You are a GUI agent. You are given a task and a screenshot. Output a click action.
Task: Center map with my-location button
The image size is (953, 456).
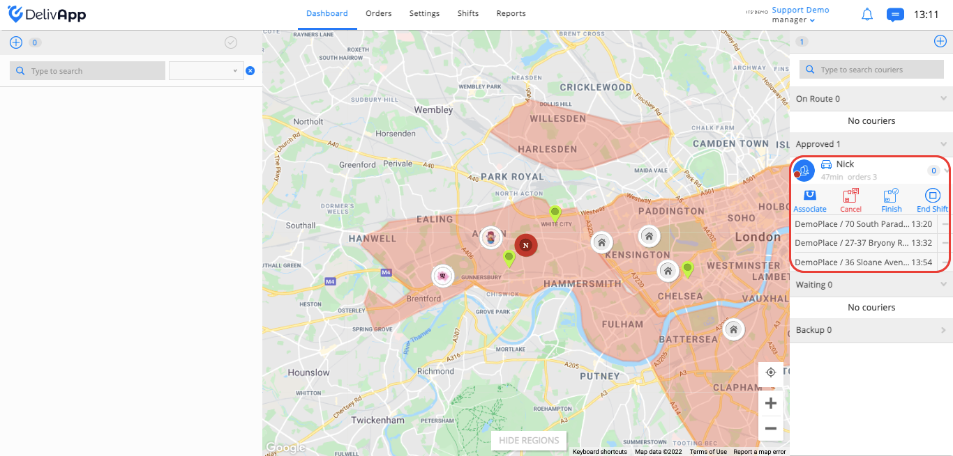point(771,372)
